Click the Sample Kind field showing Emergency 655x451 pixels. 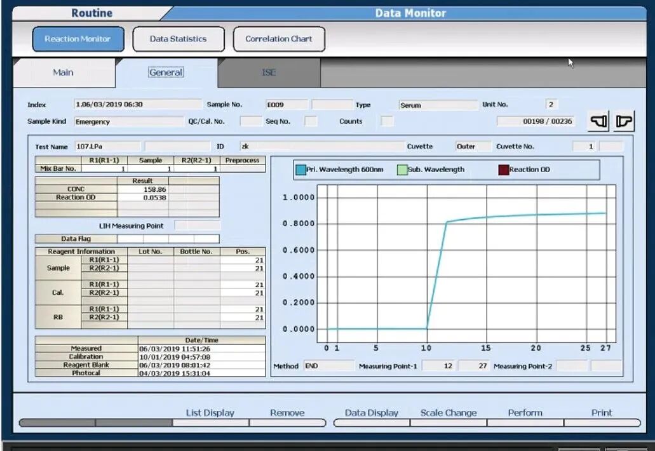[x=129, y=121]
